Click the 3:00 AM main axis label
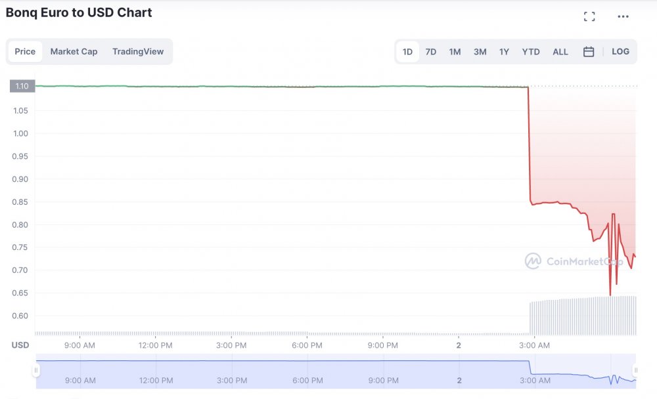The height and width of the screenshot is (399, 657). (534, 345)
